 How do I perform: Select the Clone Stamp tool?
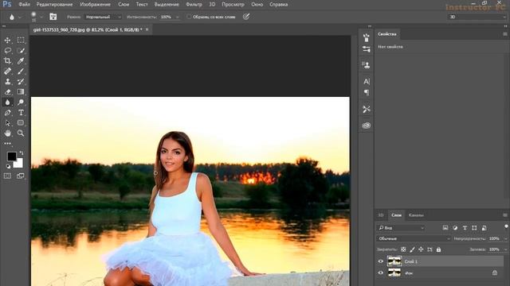coord(7,82)
